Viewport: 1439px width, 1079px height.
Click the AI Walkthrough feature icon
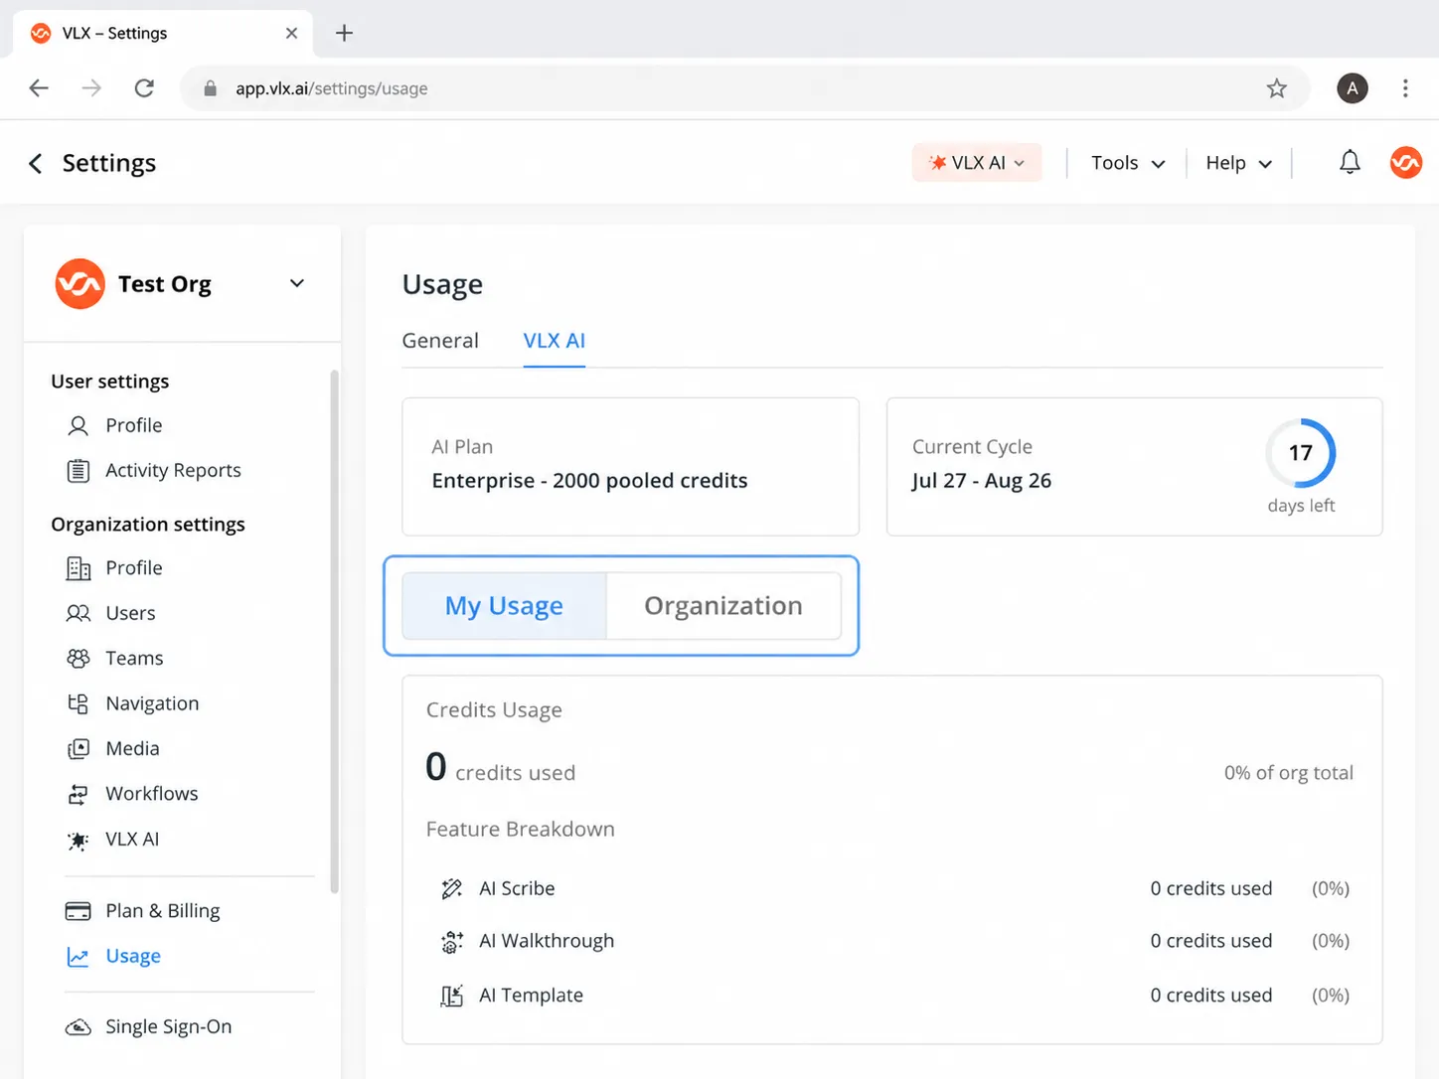tap(452, 942)
